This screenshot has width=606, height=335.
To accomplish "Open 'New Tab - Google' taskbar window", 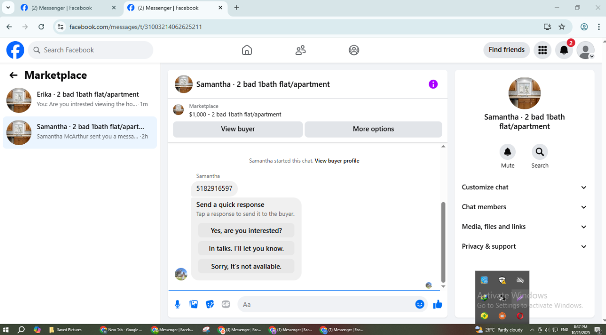I will [x=122, y=330].
